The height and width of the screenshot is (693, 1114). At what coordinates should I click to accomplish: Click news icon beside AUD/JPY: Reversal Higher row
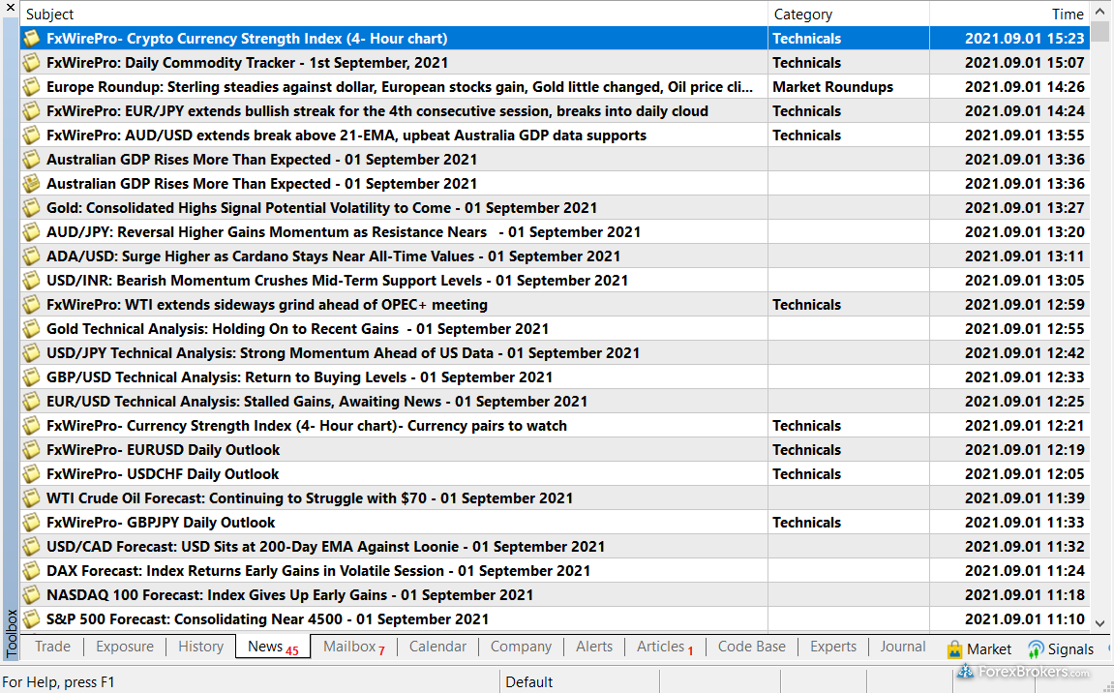point(31,231)
